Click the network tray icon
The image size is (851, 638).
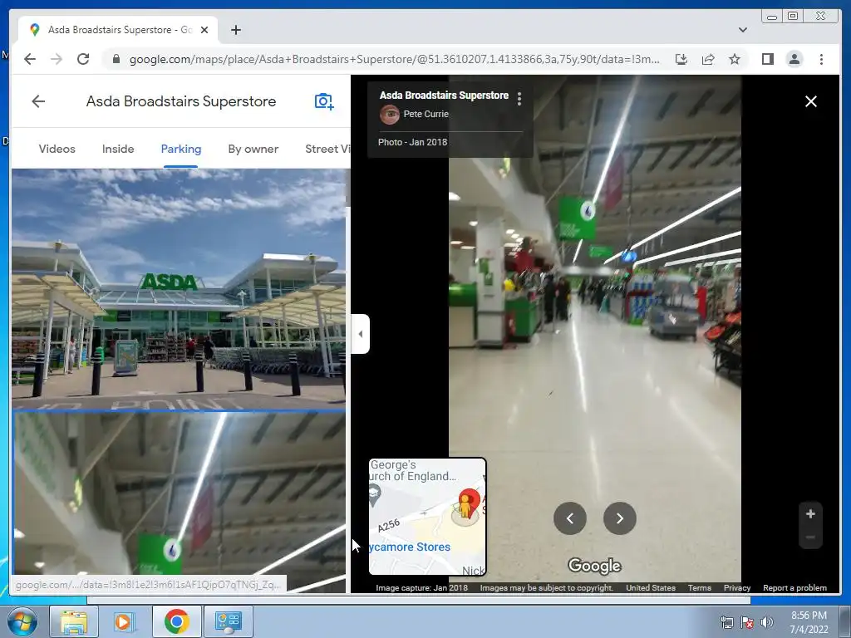coord(726,622)
